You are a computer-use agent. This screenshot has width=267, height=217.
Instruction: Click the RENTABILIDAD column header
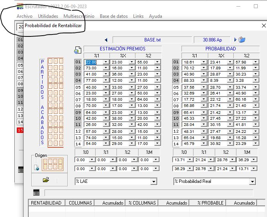pyautogui.click(x=46, y=203)
